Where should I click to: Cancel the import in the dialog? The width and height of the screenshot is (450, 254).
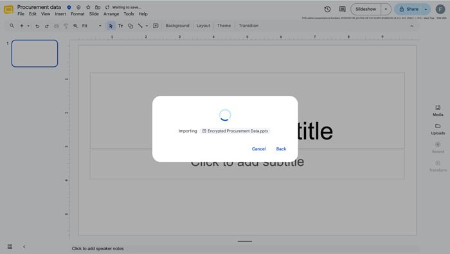[x=258, y=149]
